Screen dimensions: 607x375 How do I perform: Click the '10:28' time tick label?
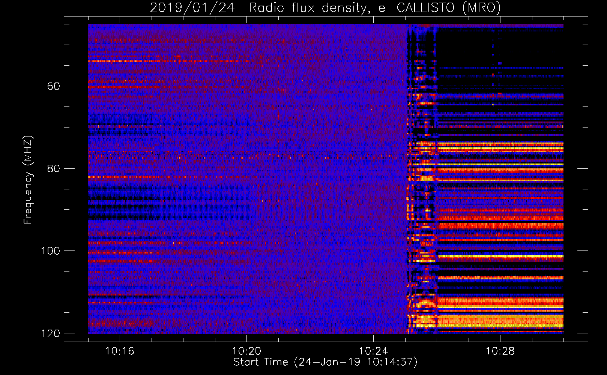pos(500,351)
